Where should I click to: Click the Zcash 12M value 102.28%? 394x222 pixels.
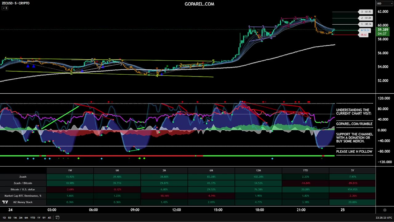[259, 177]
